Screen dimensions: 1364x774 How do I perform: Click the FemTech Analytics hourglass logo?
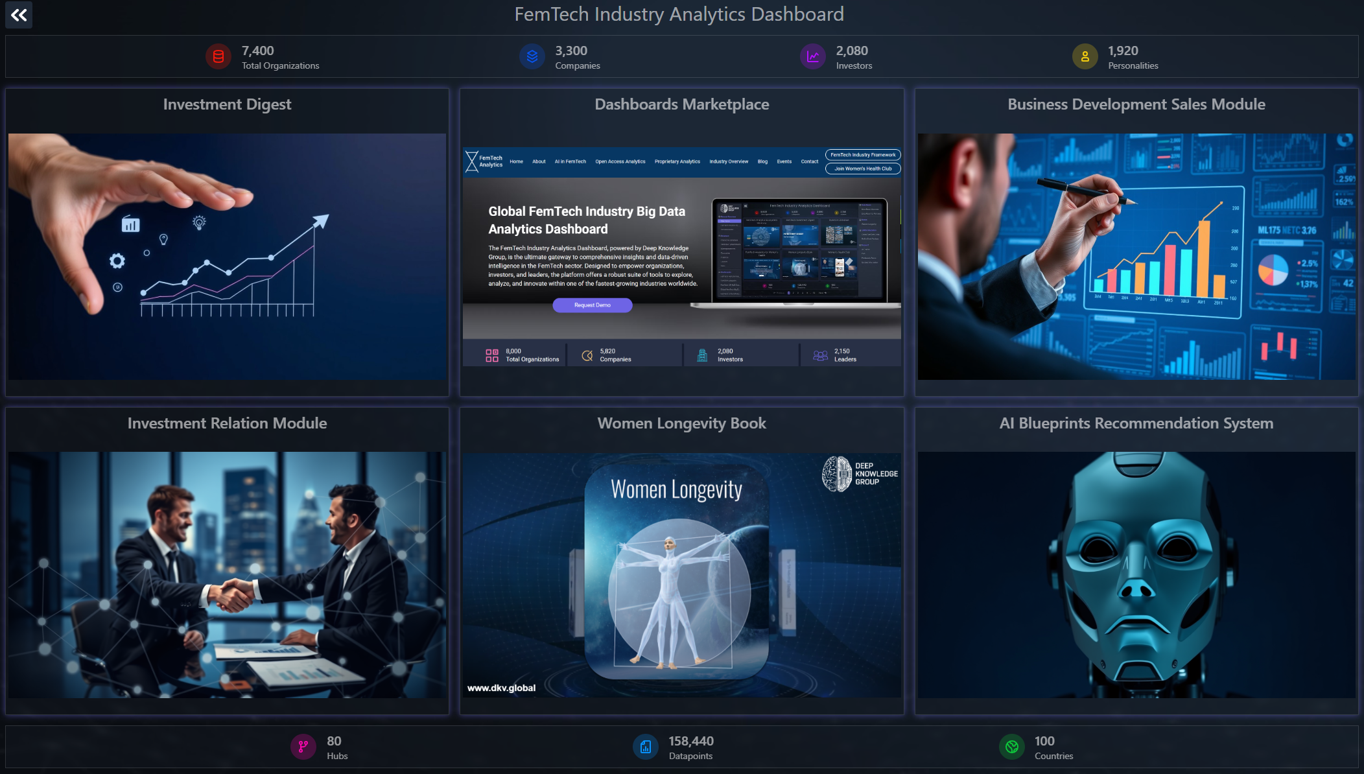click(x=472, y=161)
